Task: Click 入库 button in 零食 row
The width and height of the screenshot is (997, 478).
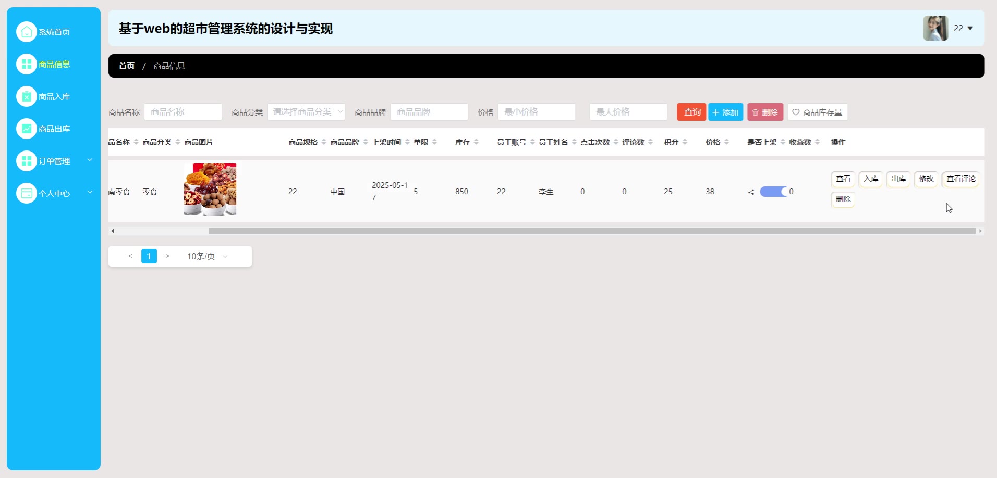Action: (x=871, y=179)
